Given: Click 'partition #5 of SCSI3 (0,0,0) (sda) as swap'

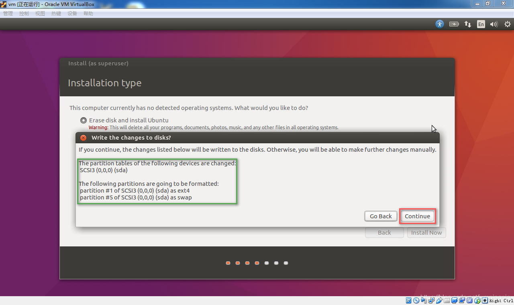Looking at the screenshot, I should pyautogui.click(x=136, y=197).
